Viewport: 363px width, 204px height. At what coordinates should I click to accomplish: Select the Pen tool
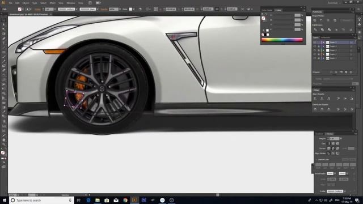click(x=3, y=39)
